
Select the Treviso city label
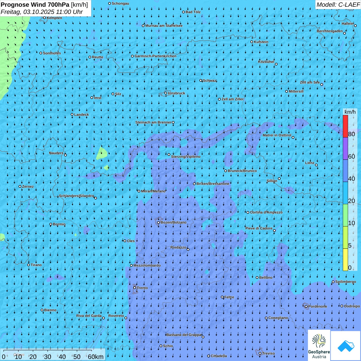click(x=268, y=353)
